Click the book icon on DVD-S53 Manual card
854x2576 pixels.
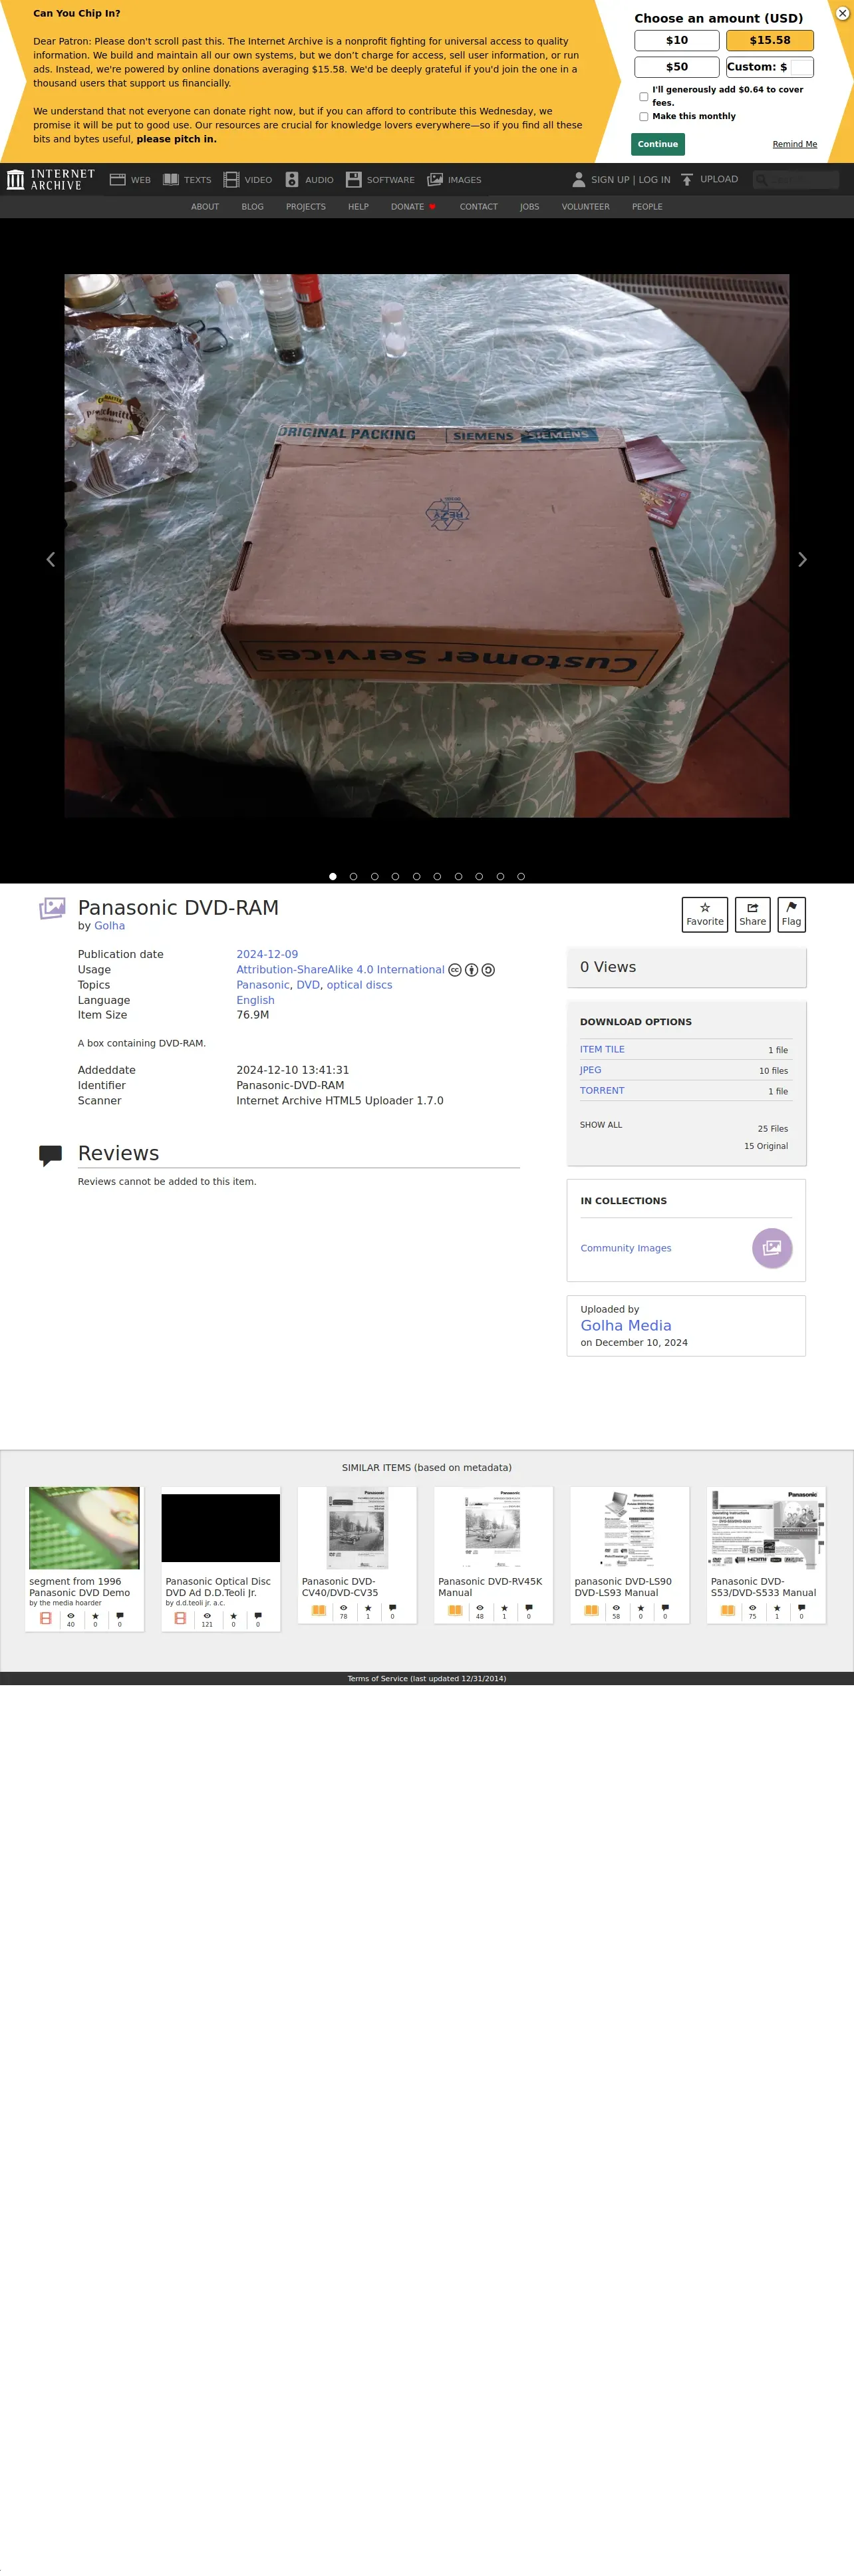click(x=728, y=1610)
